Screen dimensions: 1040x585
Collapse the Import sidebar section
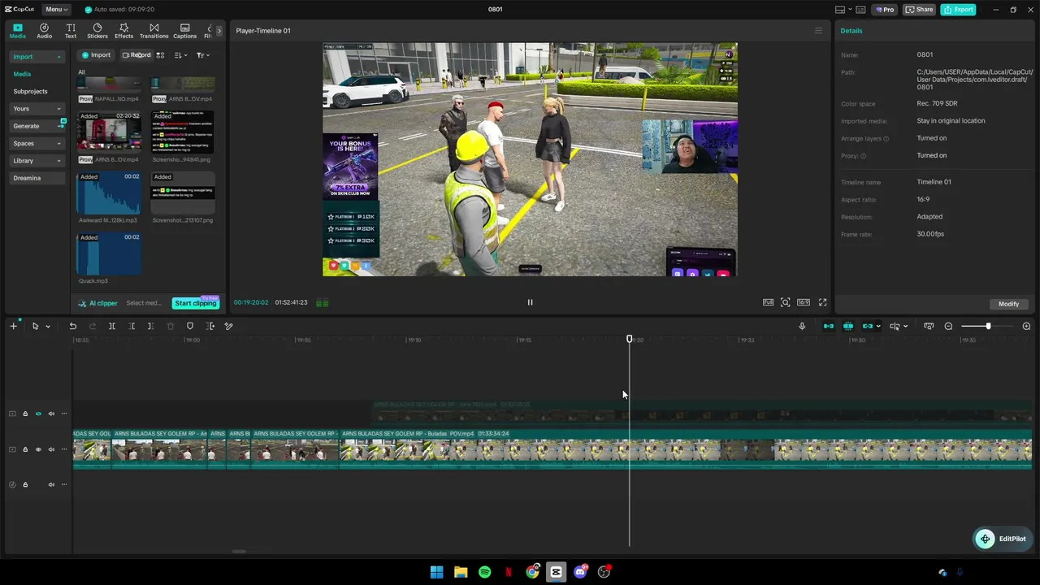click(x=37, y=57)
